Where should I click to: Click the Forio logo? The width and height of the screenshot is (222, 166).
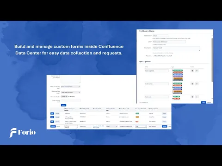click(x=23, y=132)
